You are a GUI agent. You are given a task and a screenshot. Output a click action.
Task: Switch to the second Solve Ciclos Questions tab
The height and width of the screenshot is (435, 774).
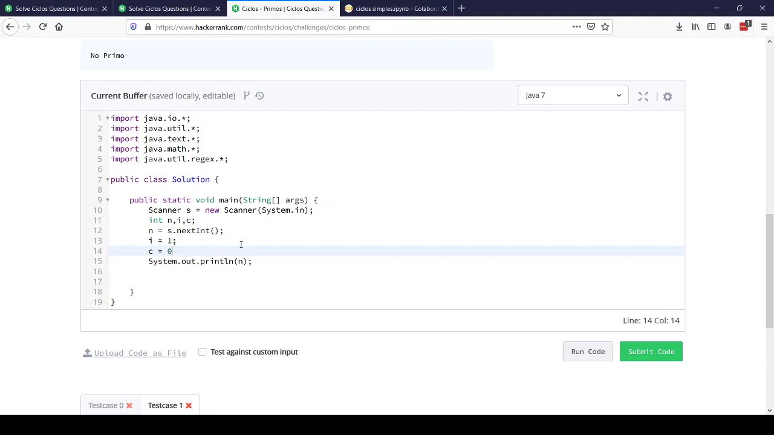(x=169, y=8)
